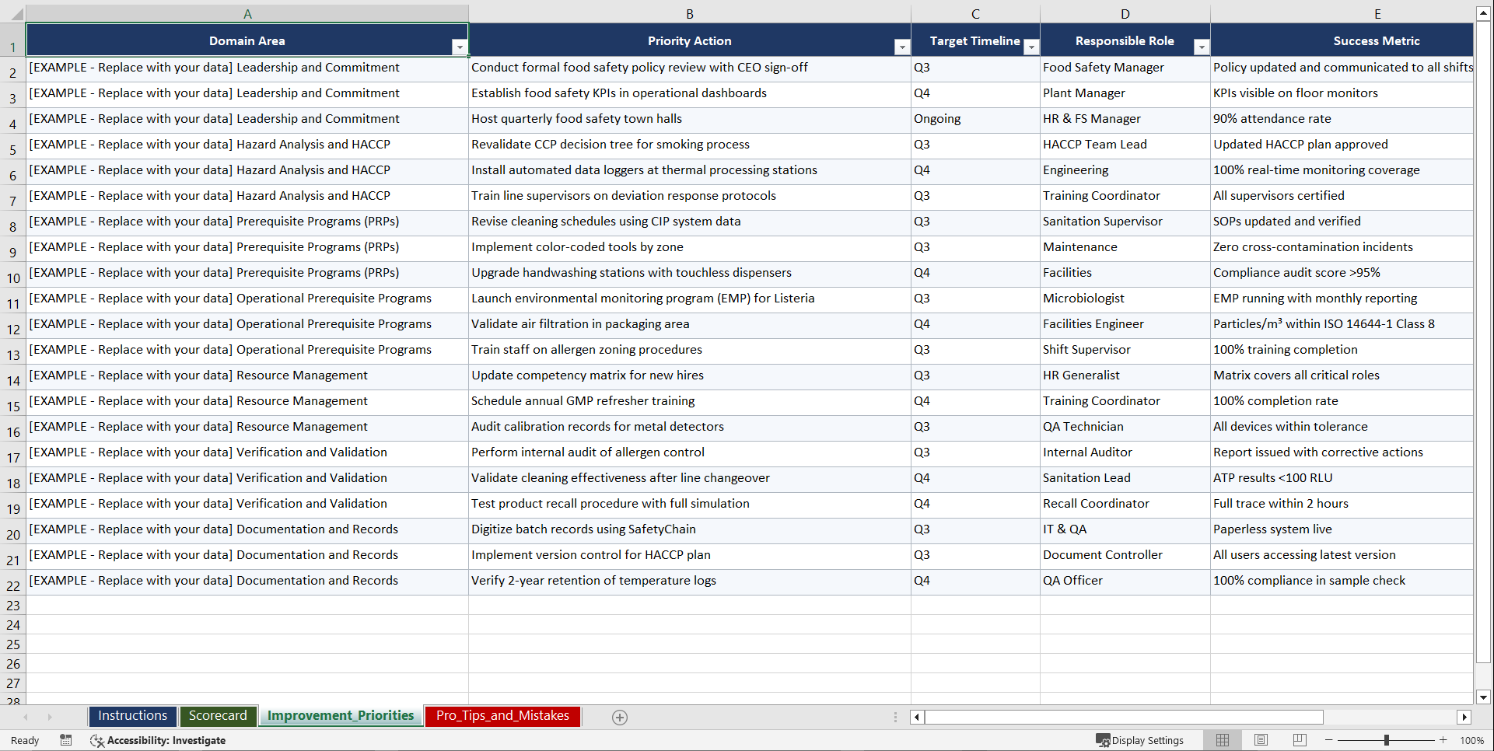Click the Zoom Out minus icon
Image resolution: width=1494 pixels, height=751 pixels.
(1328, 740)
